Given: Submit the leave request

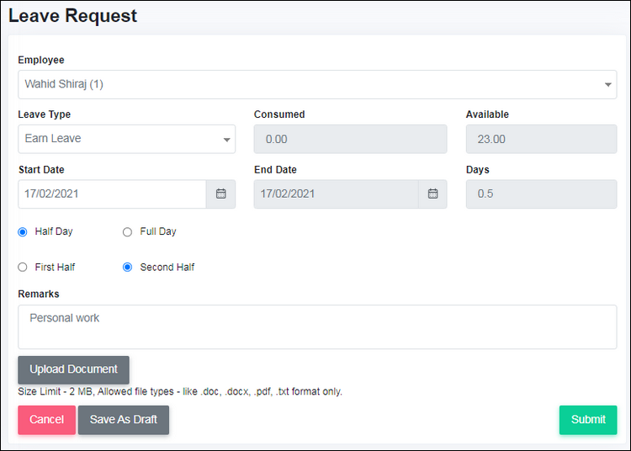Looking at the screenshot, I should pos(588,420).
